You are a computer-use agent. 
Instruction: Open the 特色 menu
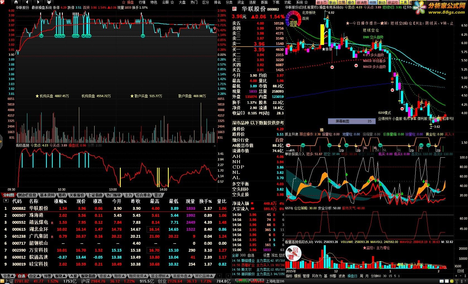click(x=154, y=2)
